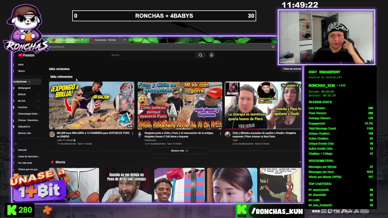388x218 pixels.
Task: Open the YouTube Premium logo home link
Action: (x=26, y=55)
